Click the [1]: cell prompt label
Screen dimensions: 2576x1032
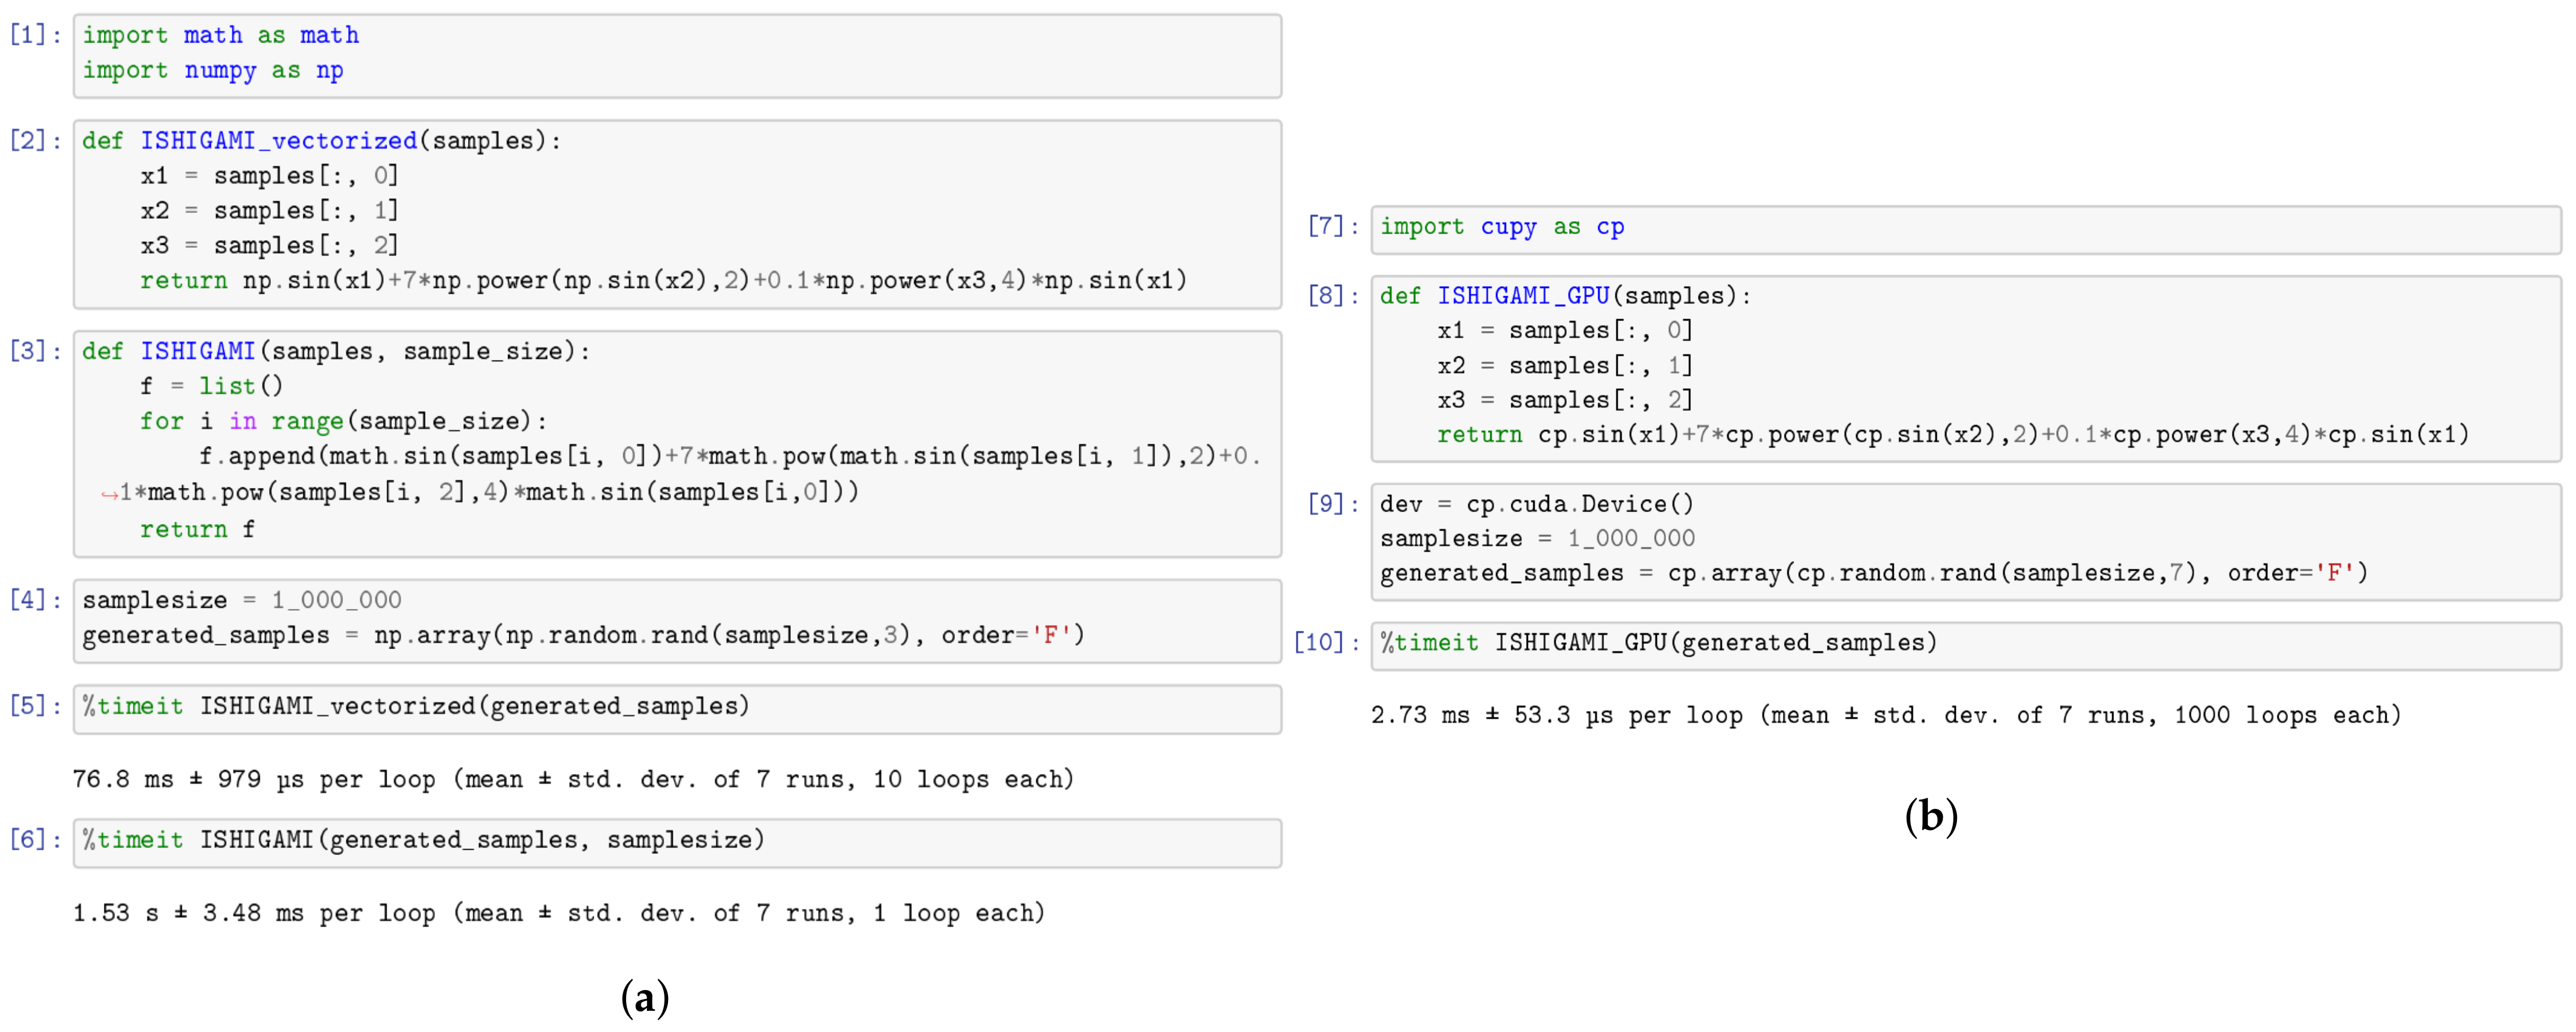35,35
